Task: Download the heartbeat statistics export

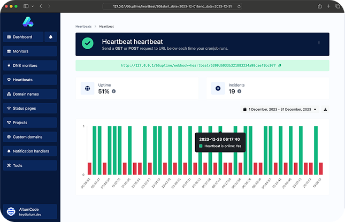Action: 325,109
